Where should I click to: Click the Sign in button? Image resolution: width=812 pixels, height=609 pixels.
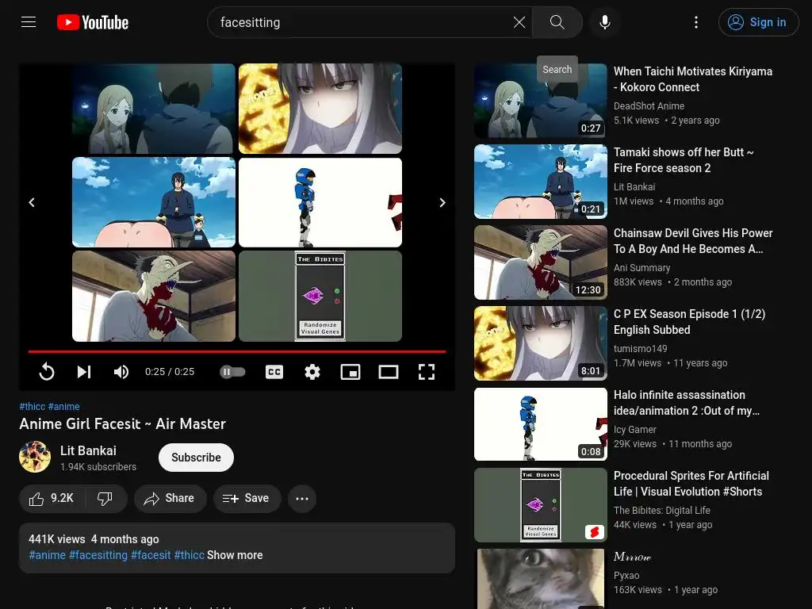[x=758, y=22]
